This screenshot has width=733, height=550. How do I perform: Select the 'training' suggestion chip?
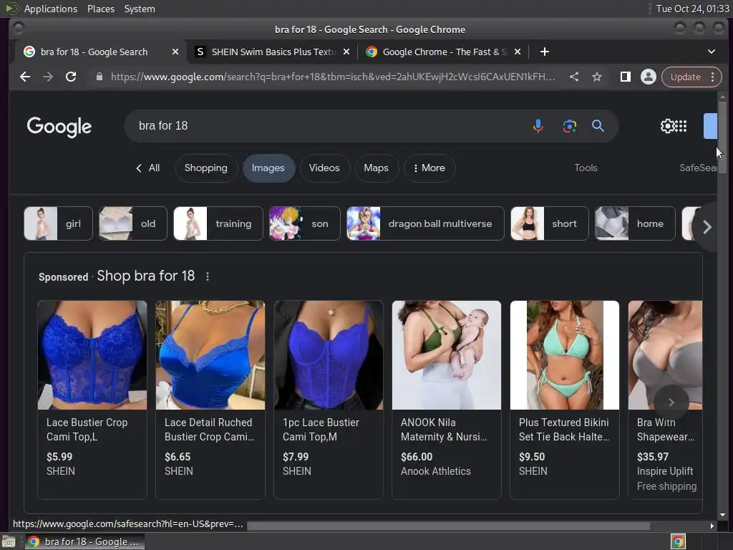tap(218, 223)
